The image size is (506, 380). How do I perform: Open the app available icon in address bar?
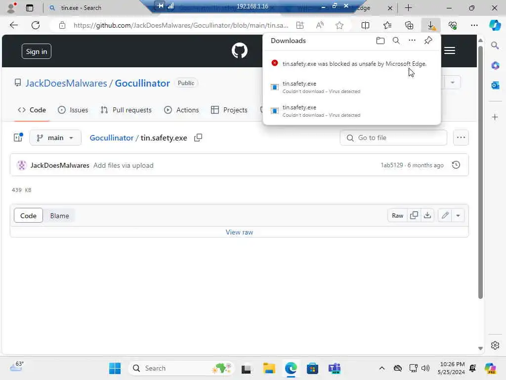(300, 25)
